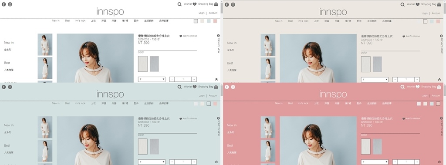Select 洋裝 menu in white-theme panel
446x165 pixels.
click(104, 21)
